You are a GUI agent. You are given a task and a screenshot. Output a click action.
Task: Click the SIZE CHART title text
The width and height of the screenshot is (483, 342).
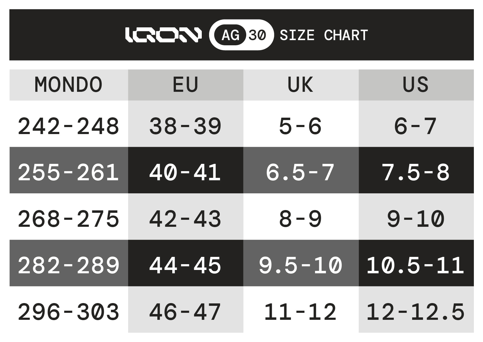324,35
